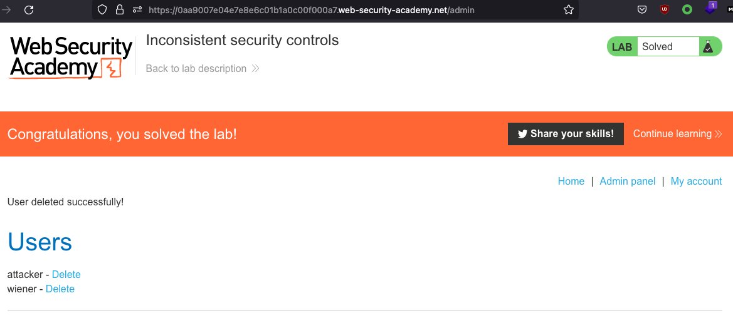This screenshot has width=733, height=318.
Task: Open the Pocket save icon
Action: 642,9
